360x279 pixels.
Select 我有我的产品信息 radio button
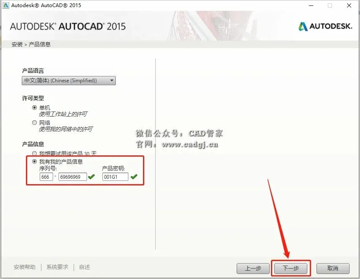[34, 161]
